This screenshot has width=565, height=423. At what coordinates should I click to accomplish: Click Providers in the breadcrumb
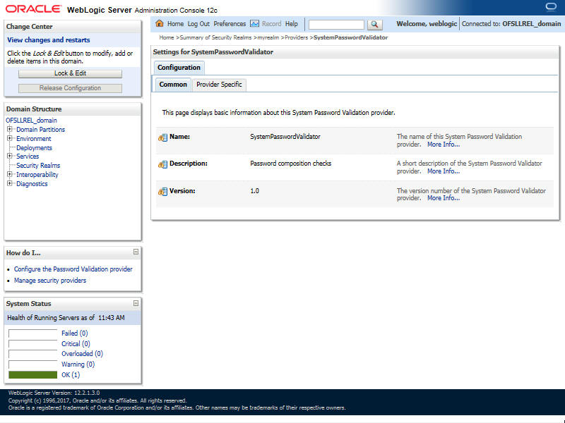[x=296, y=37]
